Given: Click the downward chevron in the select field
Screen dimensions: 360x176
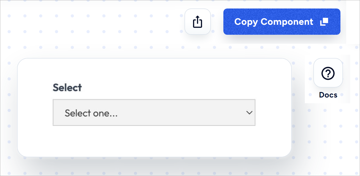Looking at the screenshot, I should (249, 113).
